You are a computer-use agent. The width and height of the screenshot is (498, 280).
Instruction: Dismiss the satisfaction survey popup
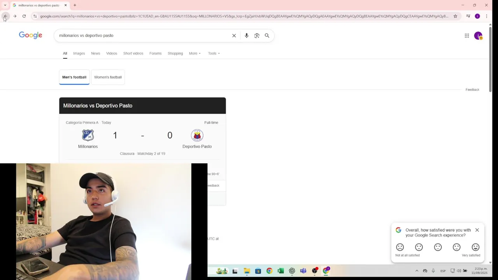(x=477, y=230)
